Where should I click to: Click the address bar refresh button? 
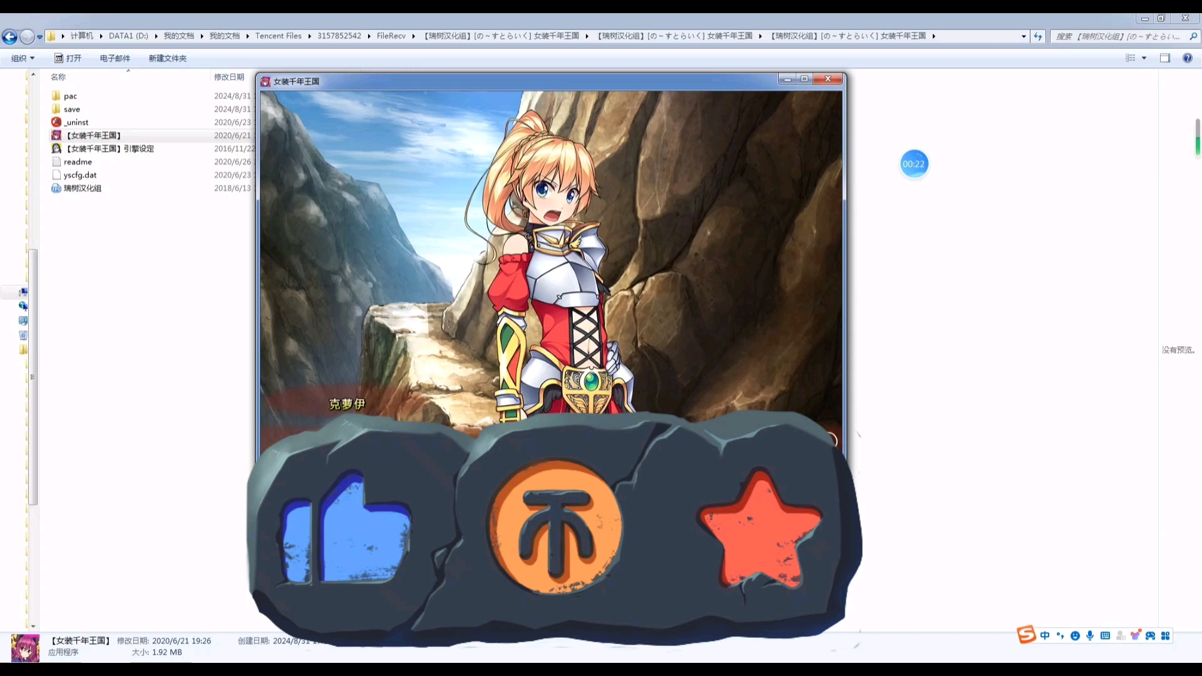1038,36
